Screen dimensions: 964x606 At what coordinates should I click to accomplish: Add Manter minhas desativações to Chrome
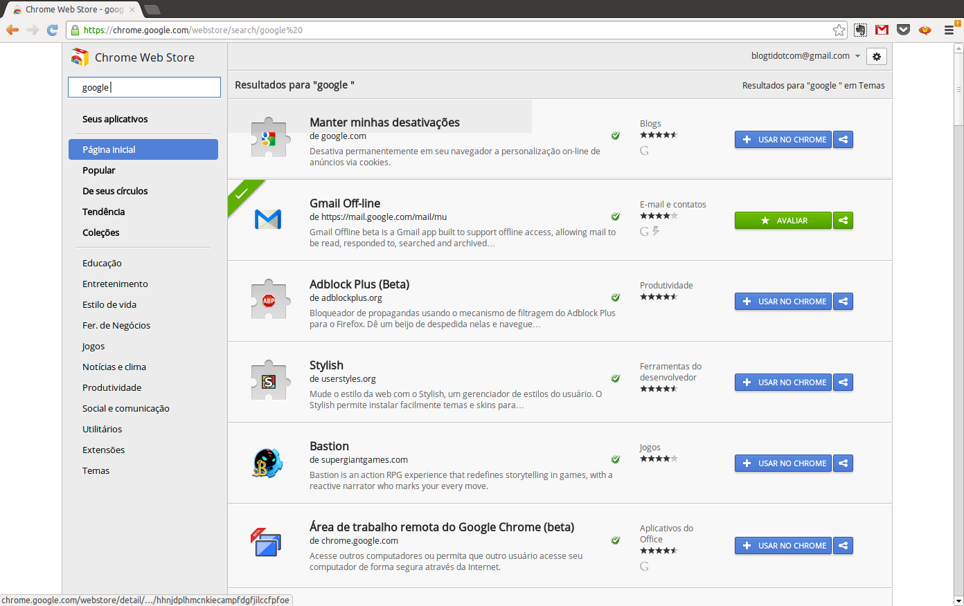(x=783, y=140)
